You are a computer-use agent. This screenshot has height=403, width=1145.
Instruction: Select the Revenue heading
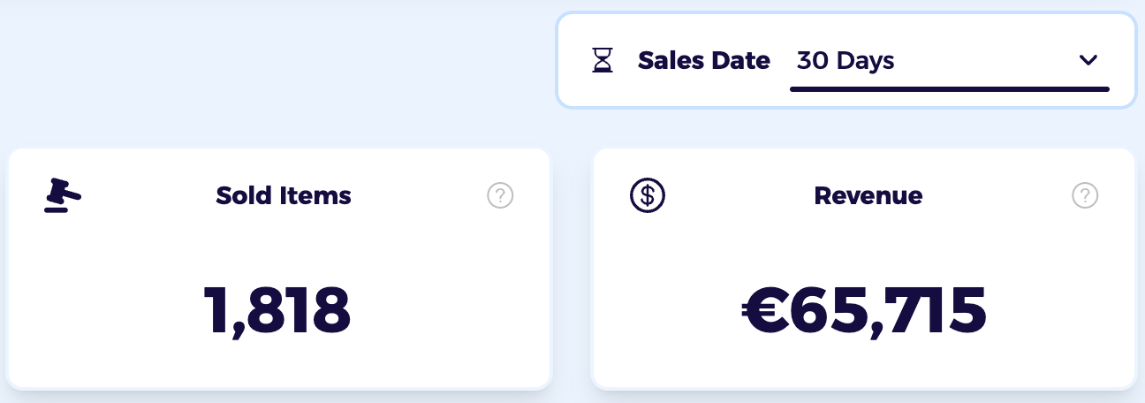tap(868, 195)
